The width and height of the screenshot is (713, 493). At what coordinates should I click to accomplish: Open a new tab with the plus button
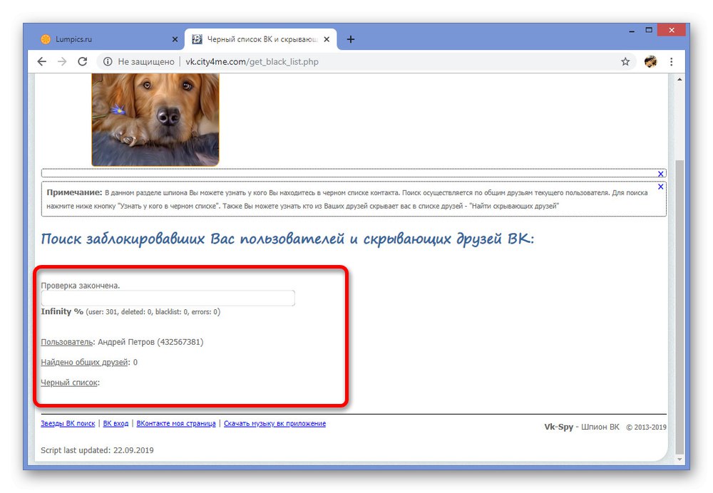350,39
